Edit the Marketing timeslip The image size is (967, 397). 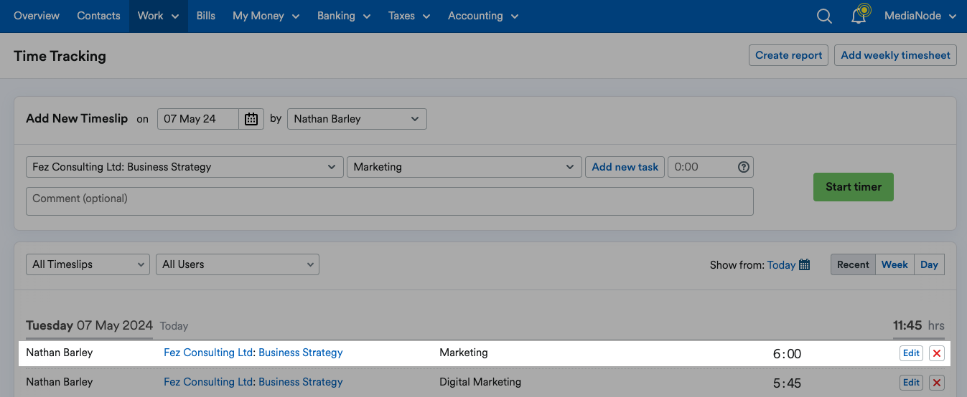pos(911,353)
